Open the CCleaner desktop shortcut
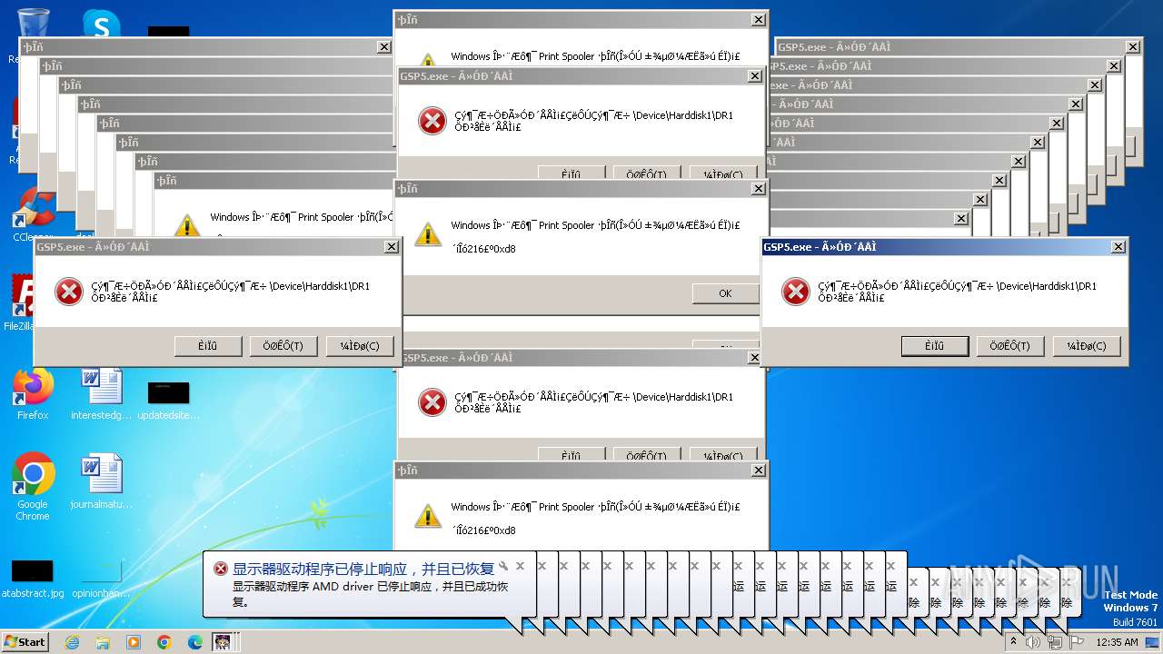 click(x=33, y=215)
